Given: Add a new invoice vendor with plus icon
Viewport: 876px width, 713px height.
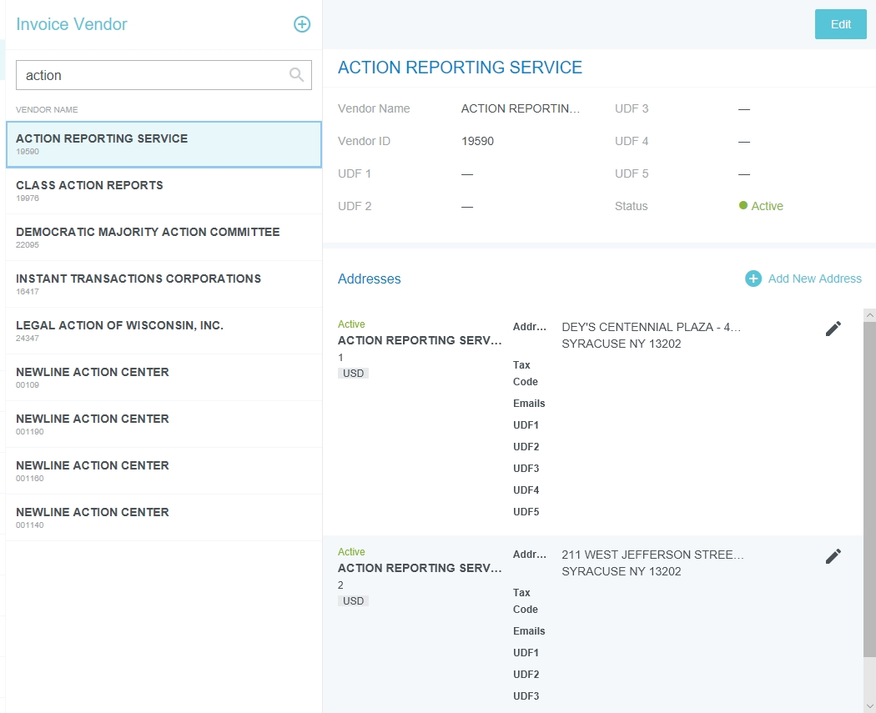Looking at the screenshot, I should [x=302, y=24].
